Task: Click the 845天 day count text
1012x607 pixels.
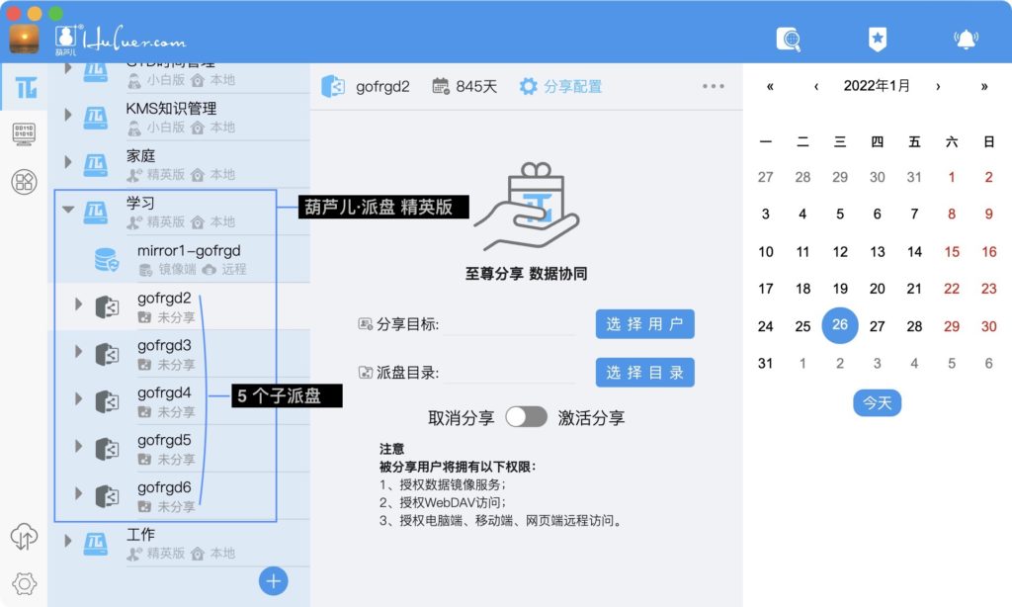Action: [x=476, y=87]
